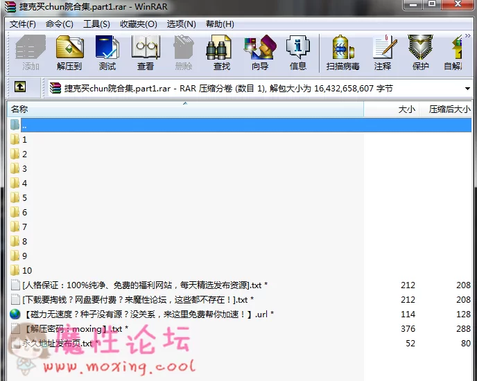
Task: Sort by Packed Size (压缩后大小) column header
Action: tap(446, 109)
